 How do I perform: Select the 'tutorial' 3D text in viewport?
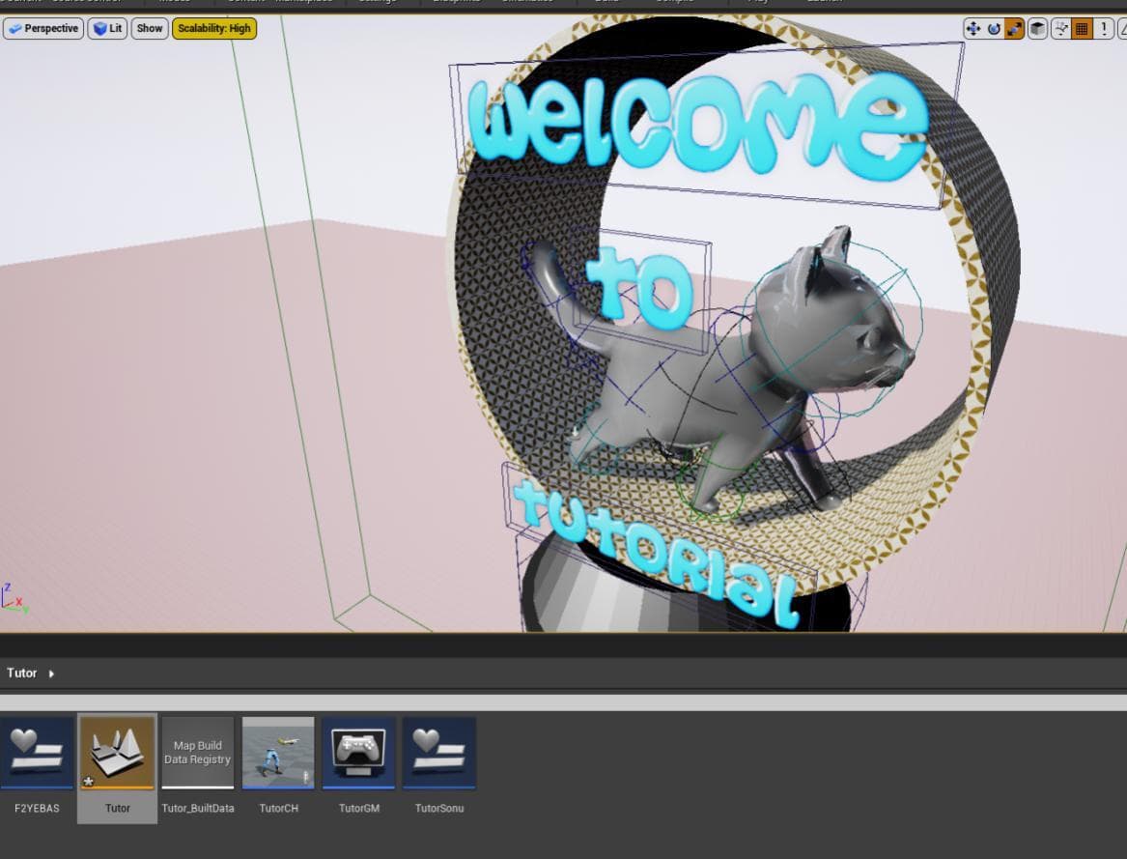point(656,551)
